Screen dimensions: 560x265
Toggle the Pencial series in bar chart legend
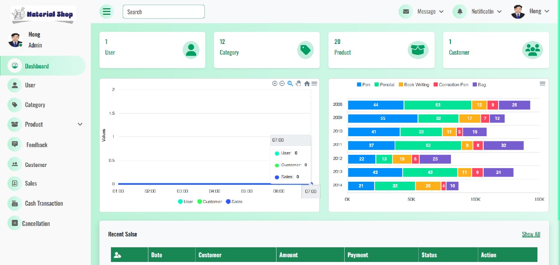pos(384,84)
